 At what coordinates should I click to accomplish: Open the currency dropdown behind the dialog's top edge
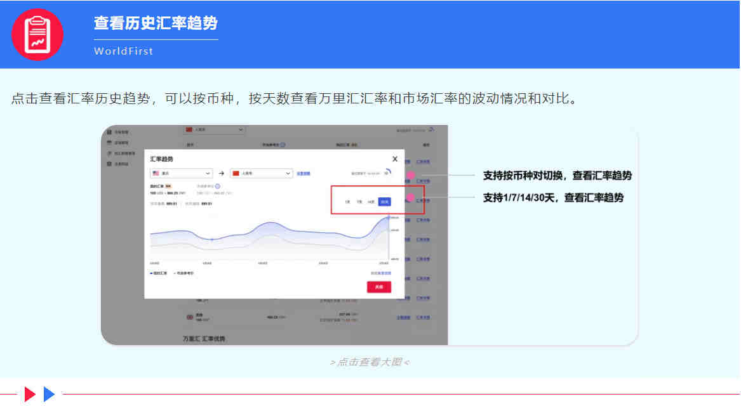point(214,129)
